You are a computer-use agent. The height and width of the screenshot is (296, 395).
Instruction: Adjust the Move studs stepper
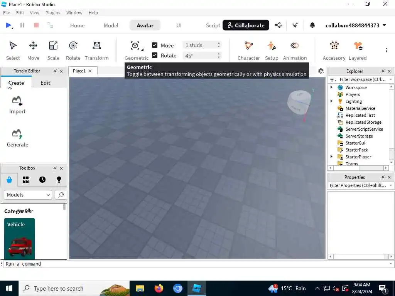219,45
